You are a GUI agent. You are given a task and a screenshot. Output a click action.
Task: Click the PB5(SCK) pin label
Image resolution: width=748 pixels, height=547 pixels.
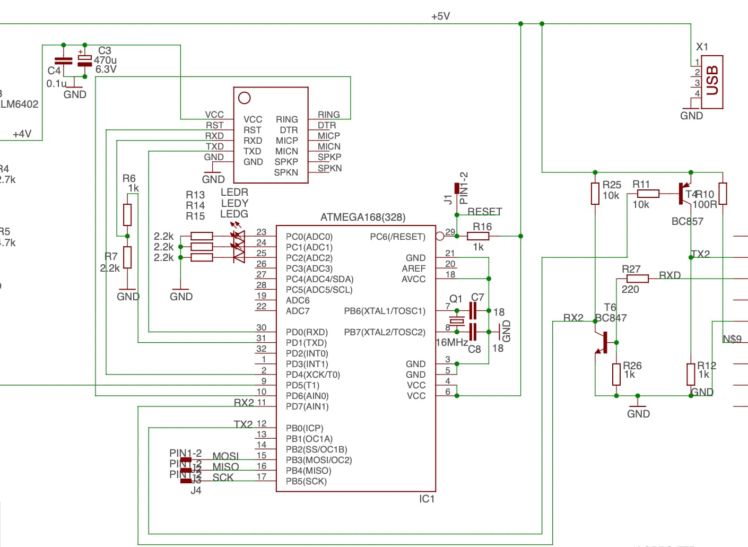click(x=307, y=481)
